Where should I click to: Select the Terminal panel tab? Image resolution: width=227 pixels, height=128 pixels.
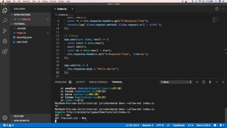[x=117, y=82]
